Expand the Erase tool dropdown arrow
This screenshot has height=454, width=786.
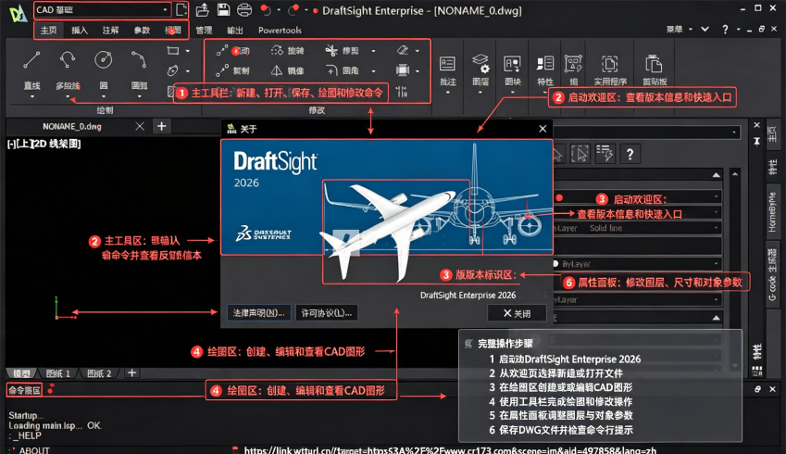click(x=417, y=51)
